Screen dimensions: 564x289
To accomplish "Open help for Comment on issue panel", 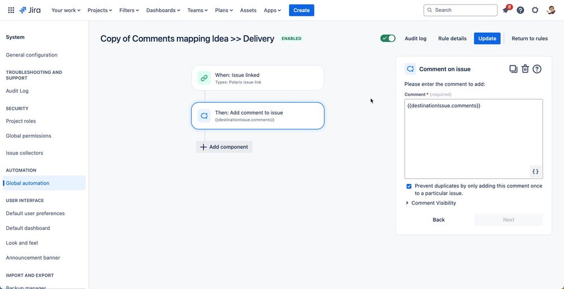I will [537, 69].
